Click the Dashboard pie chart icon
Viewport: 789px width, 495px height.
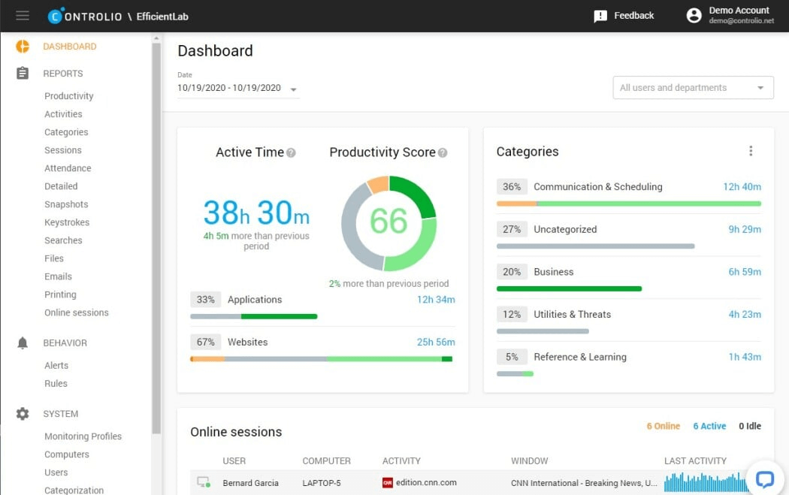23,47
